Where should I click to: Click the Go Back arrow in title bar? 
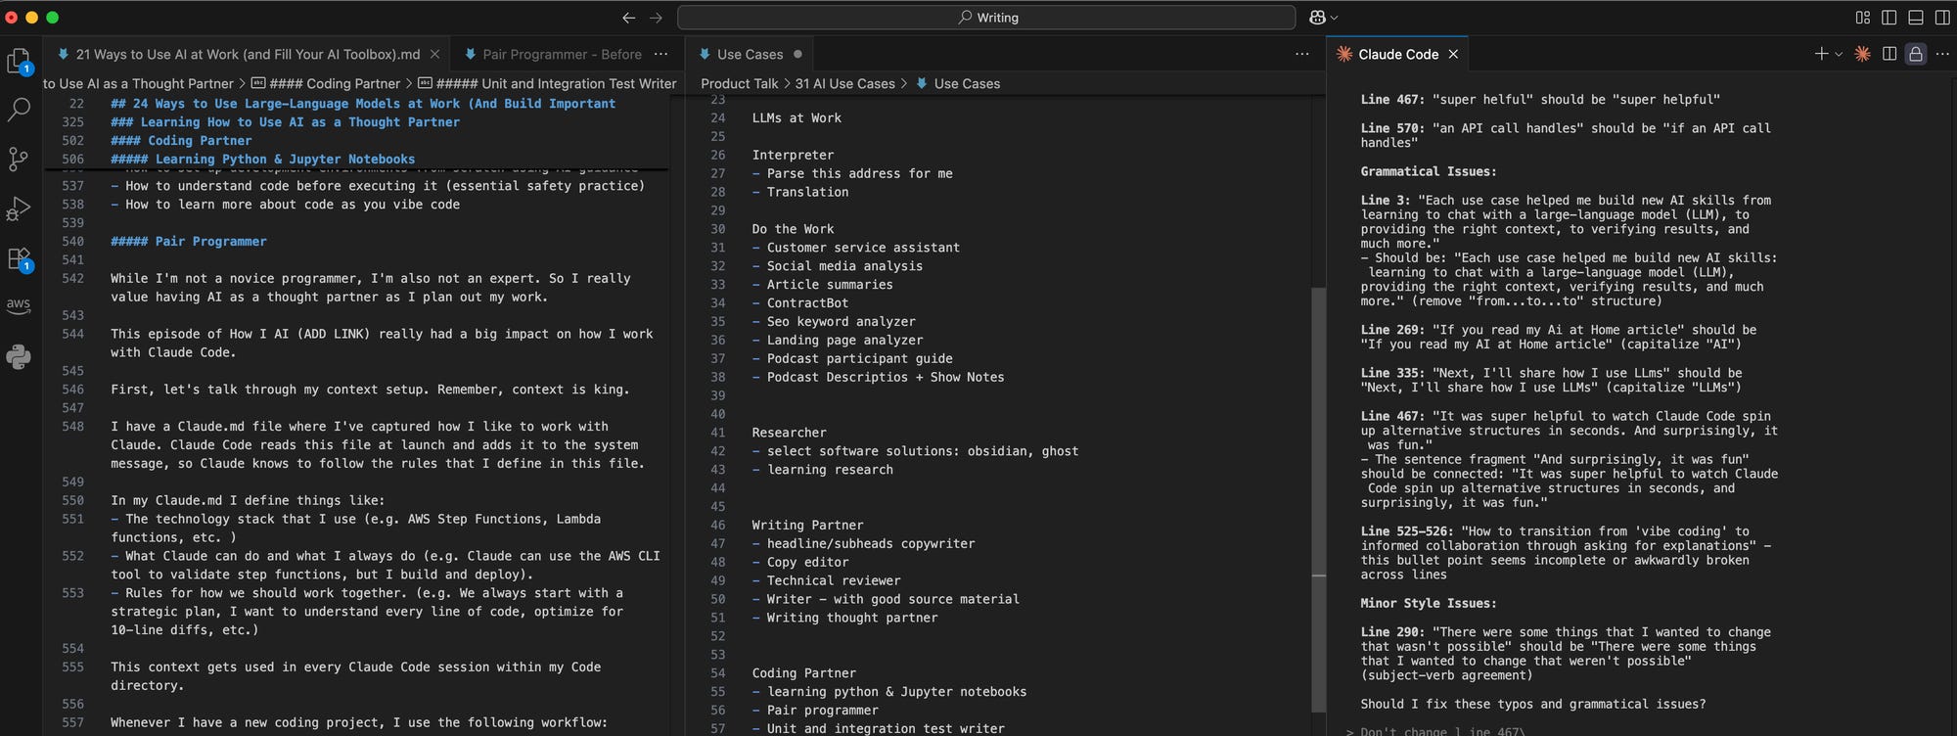(x=628, y=18)
